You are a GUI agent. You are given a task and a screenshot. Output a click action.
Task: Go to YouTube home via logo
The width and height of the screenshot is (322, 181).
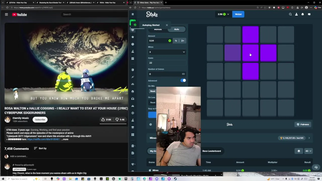coord(19,15)
